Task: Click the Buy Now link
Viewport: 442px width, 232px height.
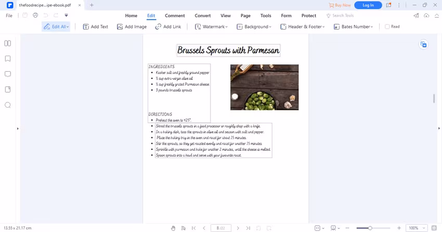Action: coord(340,5)
